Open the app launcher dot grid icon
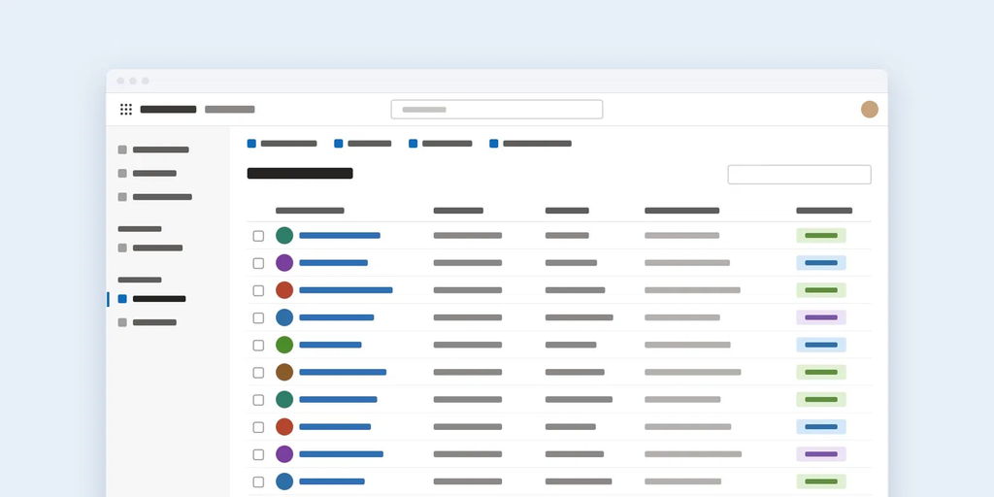The height and width of the screenshot is (497, 994). pyautogui.click(x=126, y=109)
